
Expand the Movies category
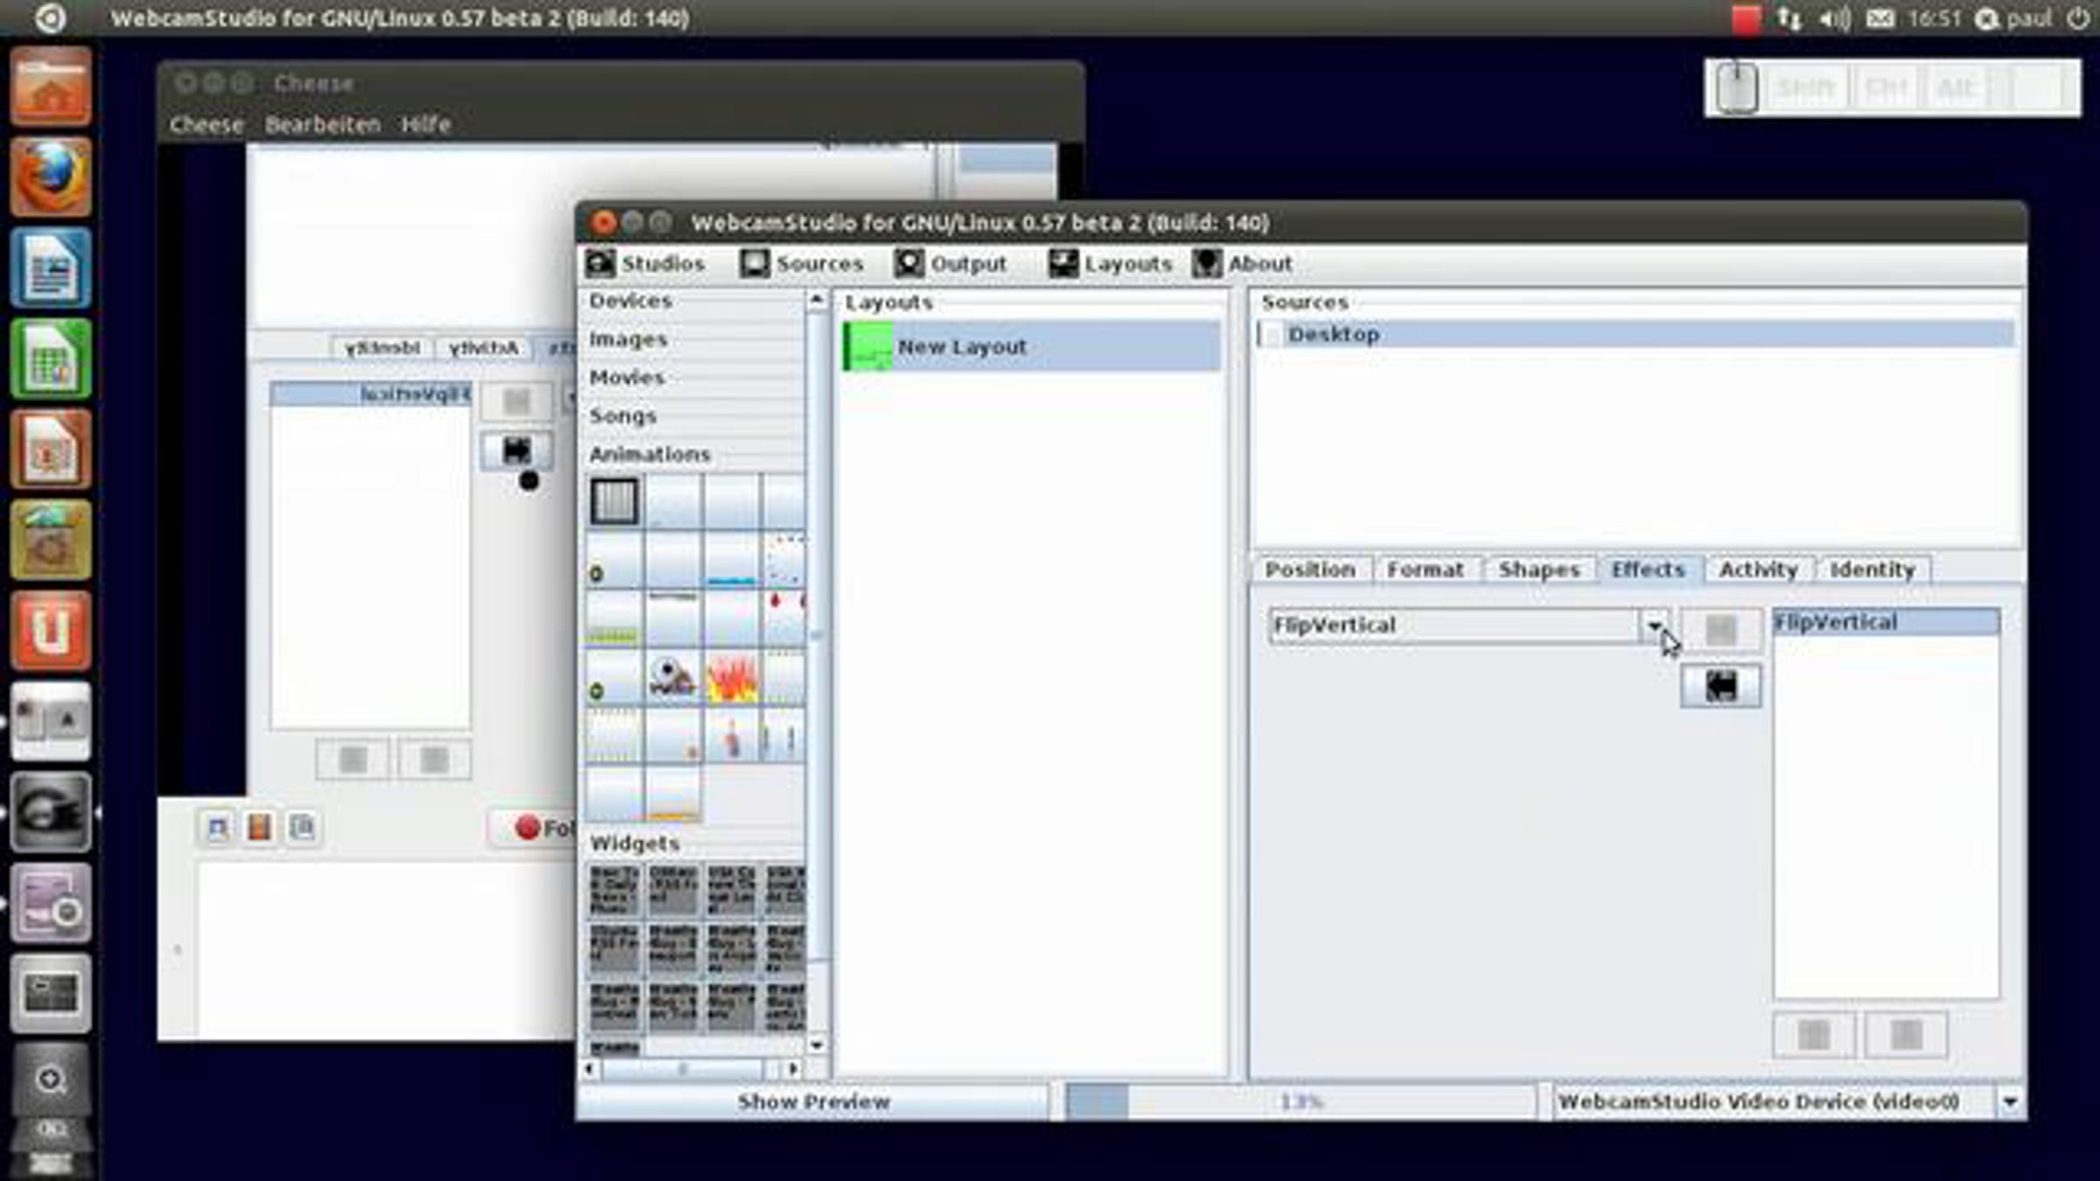(627, 378)
